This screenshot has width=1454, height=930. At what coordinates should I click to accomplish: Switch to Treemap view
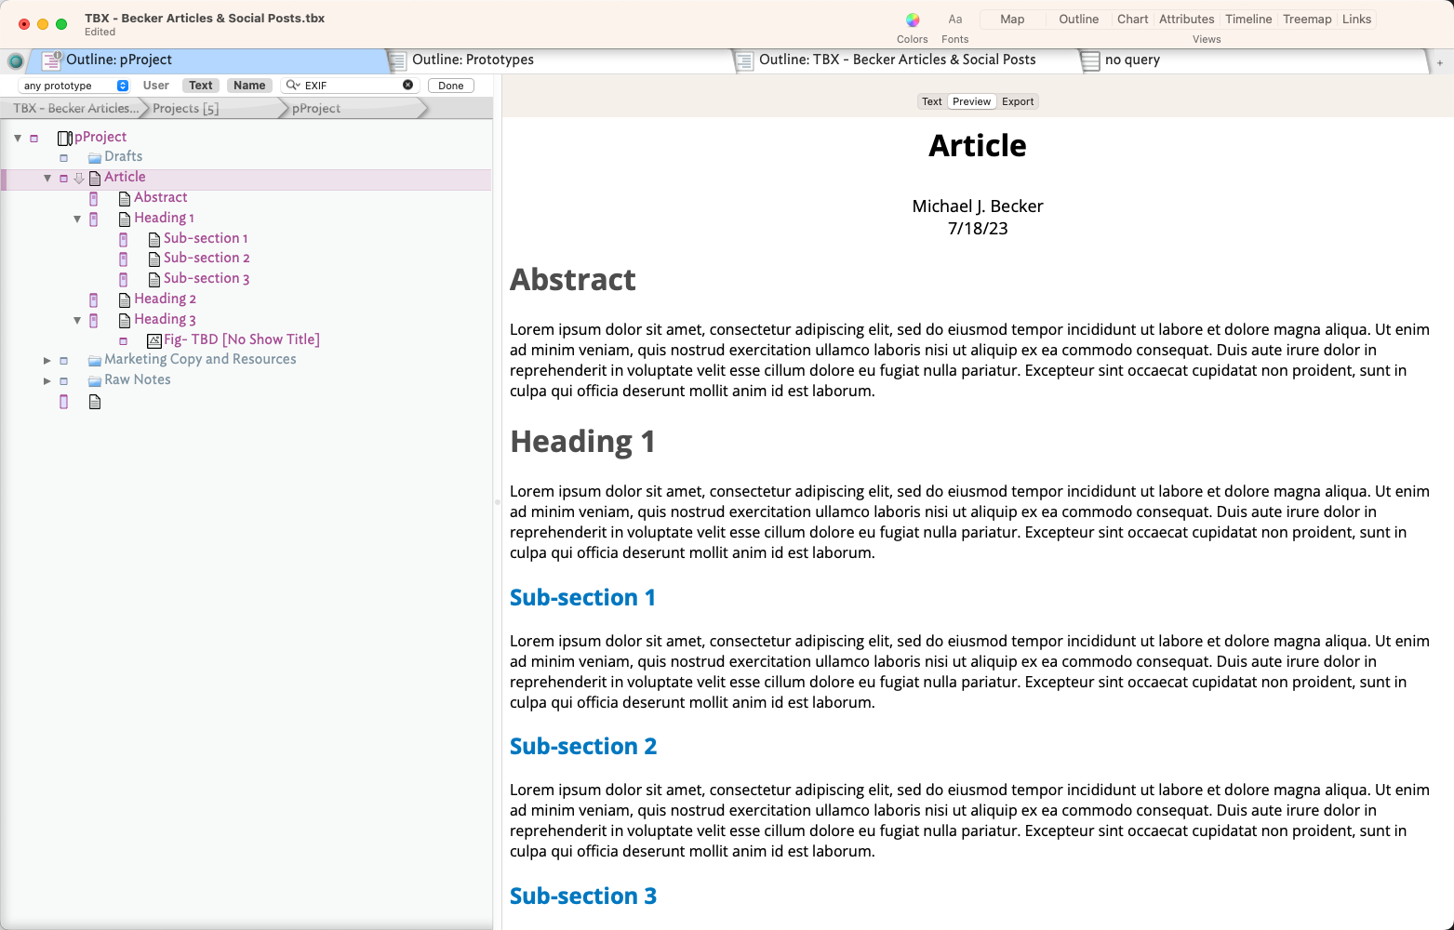[x=1307, y=19]
